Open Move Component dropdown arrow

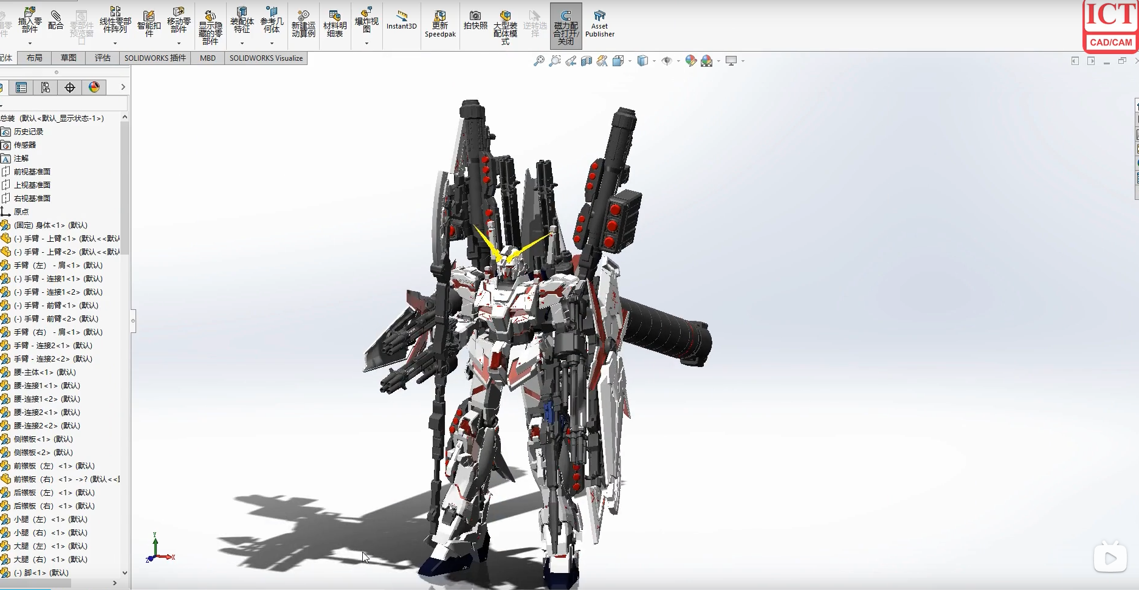coord(179,43)
